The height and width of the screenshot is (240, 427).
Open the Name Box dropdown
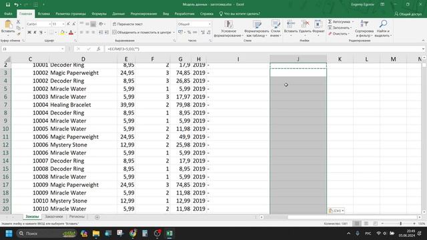point(62,49)
